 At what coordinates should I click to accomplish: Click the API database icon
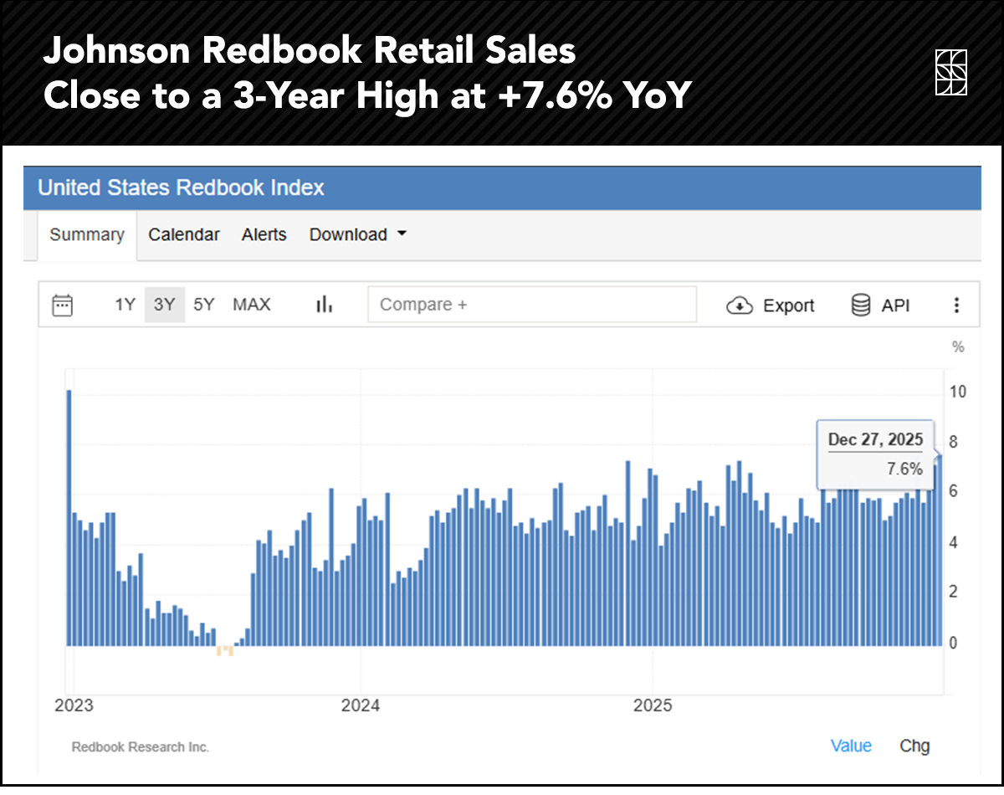(x=861, y=305)
